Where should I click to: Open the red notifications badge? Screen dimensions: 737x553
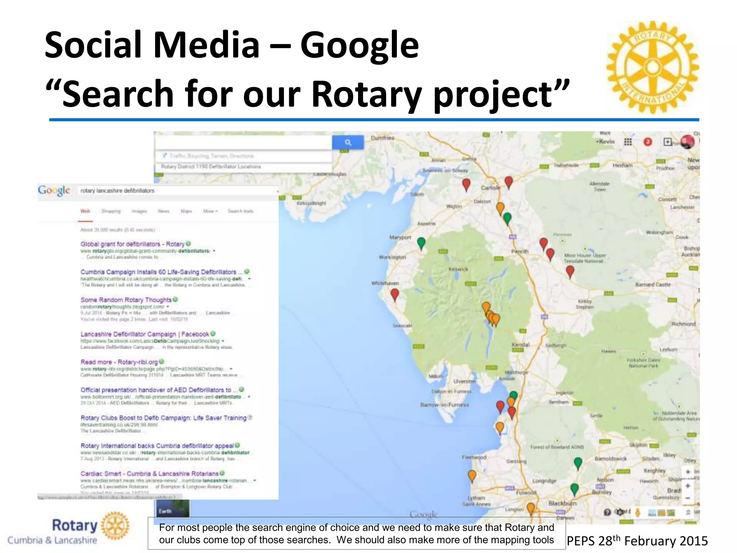point(648,142)
